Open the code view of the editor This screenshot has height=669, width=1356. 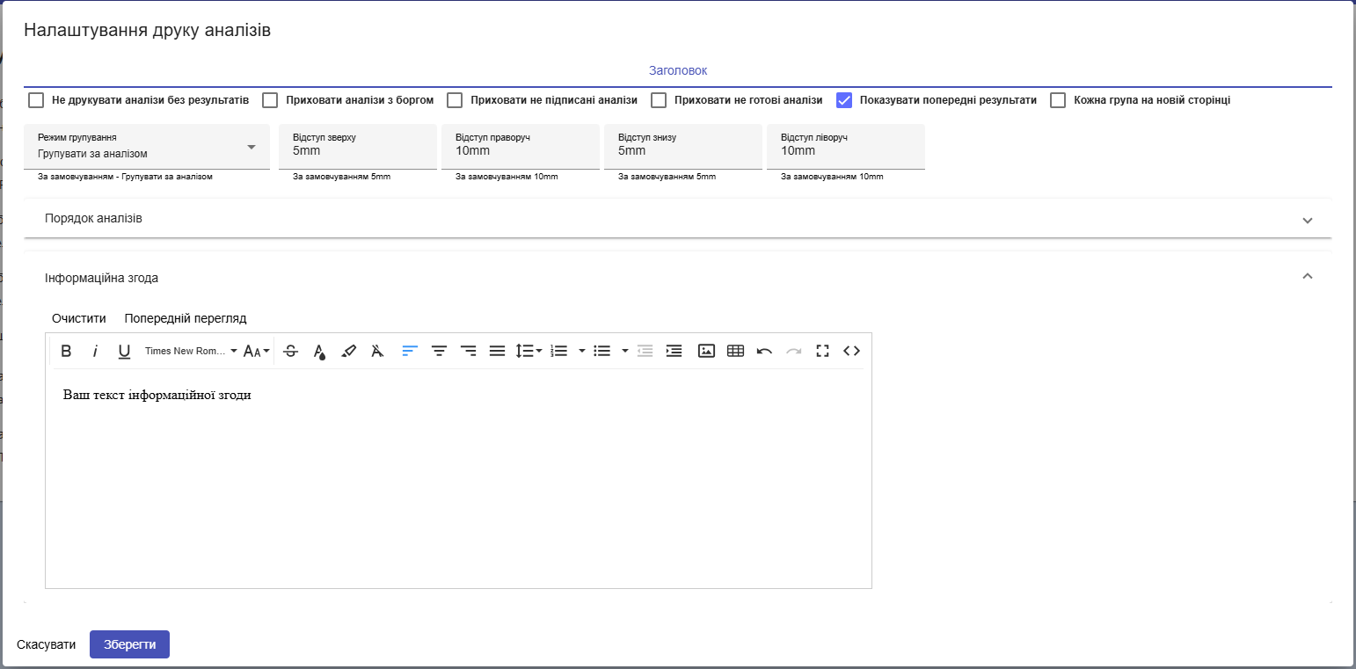point(851,351)
